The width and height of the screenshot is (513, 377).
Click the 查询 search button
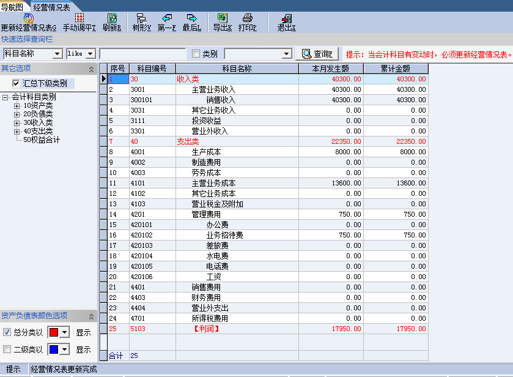point(317,54)
